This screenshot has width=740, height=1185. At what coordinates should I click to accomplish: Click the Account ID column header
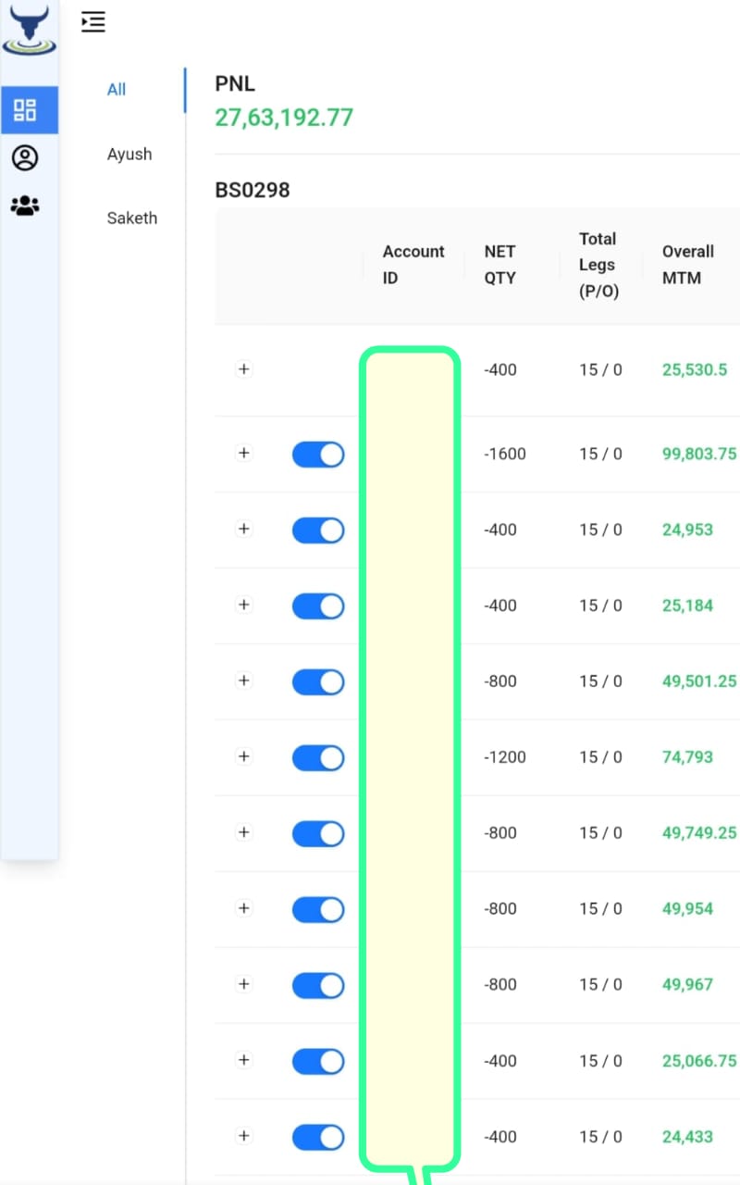[x=413, y=265]
